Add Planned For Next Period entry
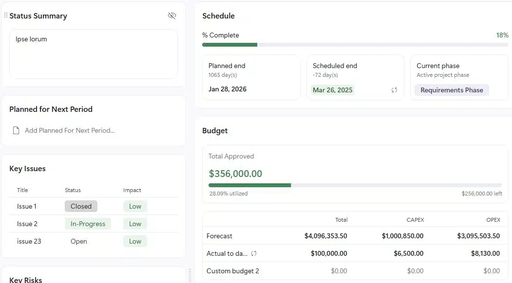 point(70,130)
